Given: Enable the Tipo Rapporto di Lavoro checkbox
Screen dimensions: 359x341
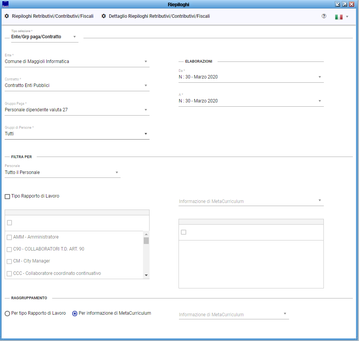Looking at the screenshot, I should pyautogui.click(x=7, y=196).
